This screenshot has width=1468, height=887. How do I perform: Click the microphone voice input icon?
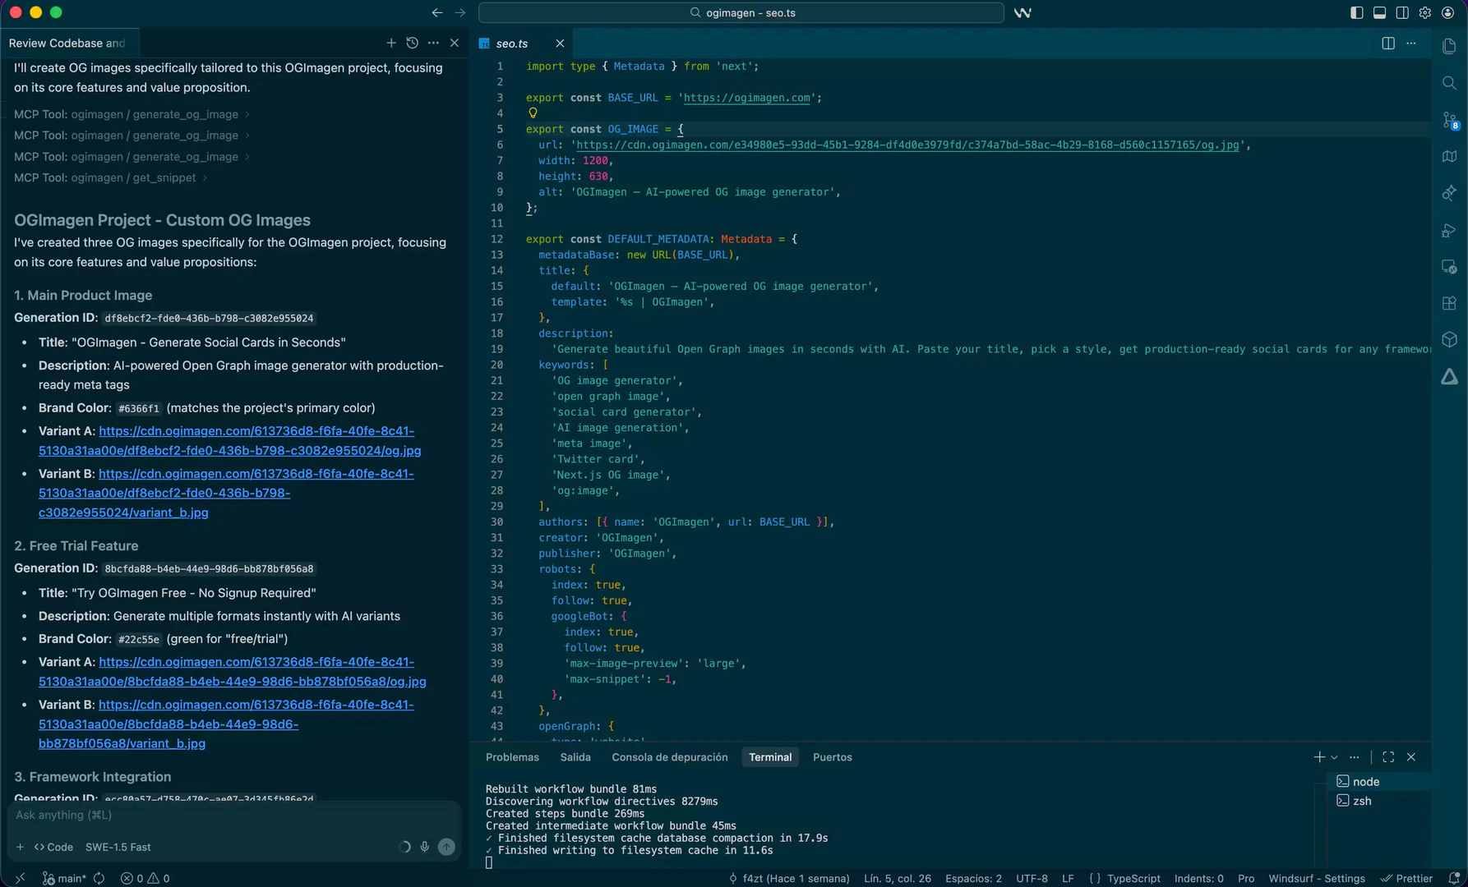424,847
